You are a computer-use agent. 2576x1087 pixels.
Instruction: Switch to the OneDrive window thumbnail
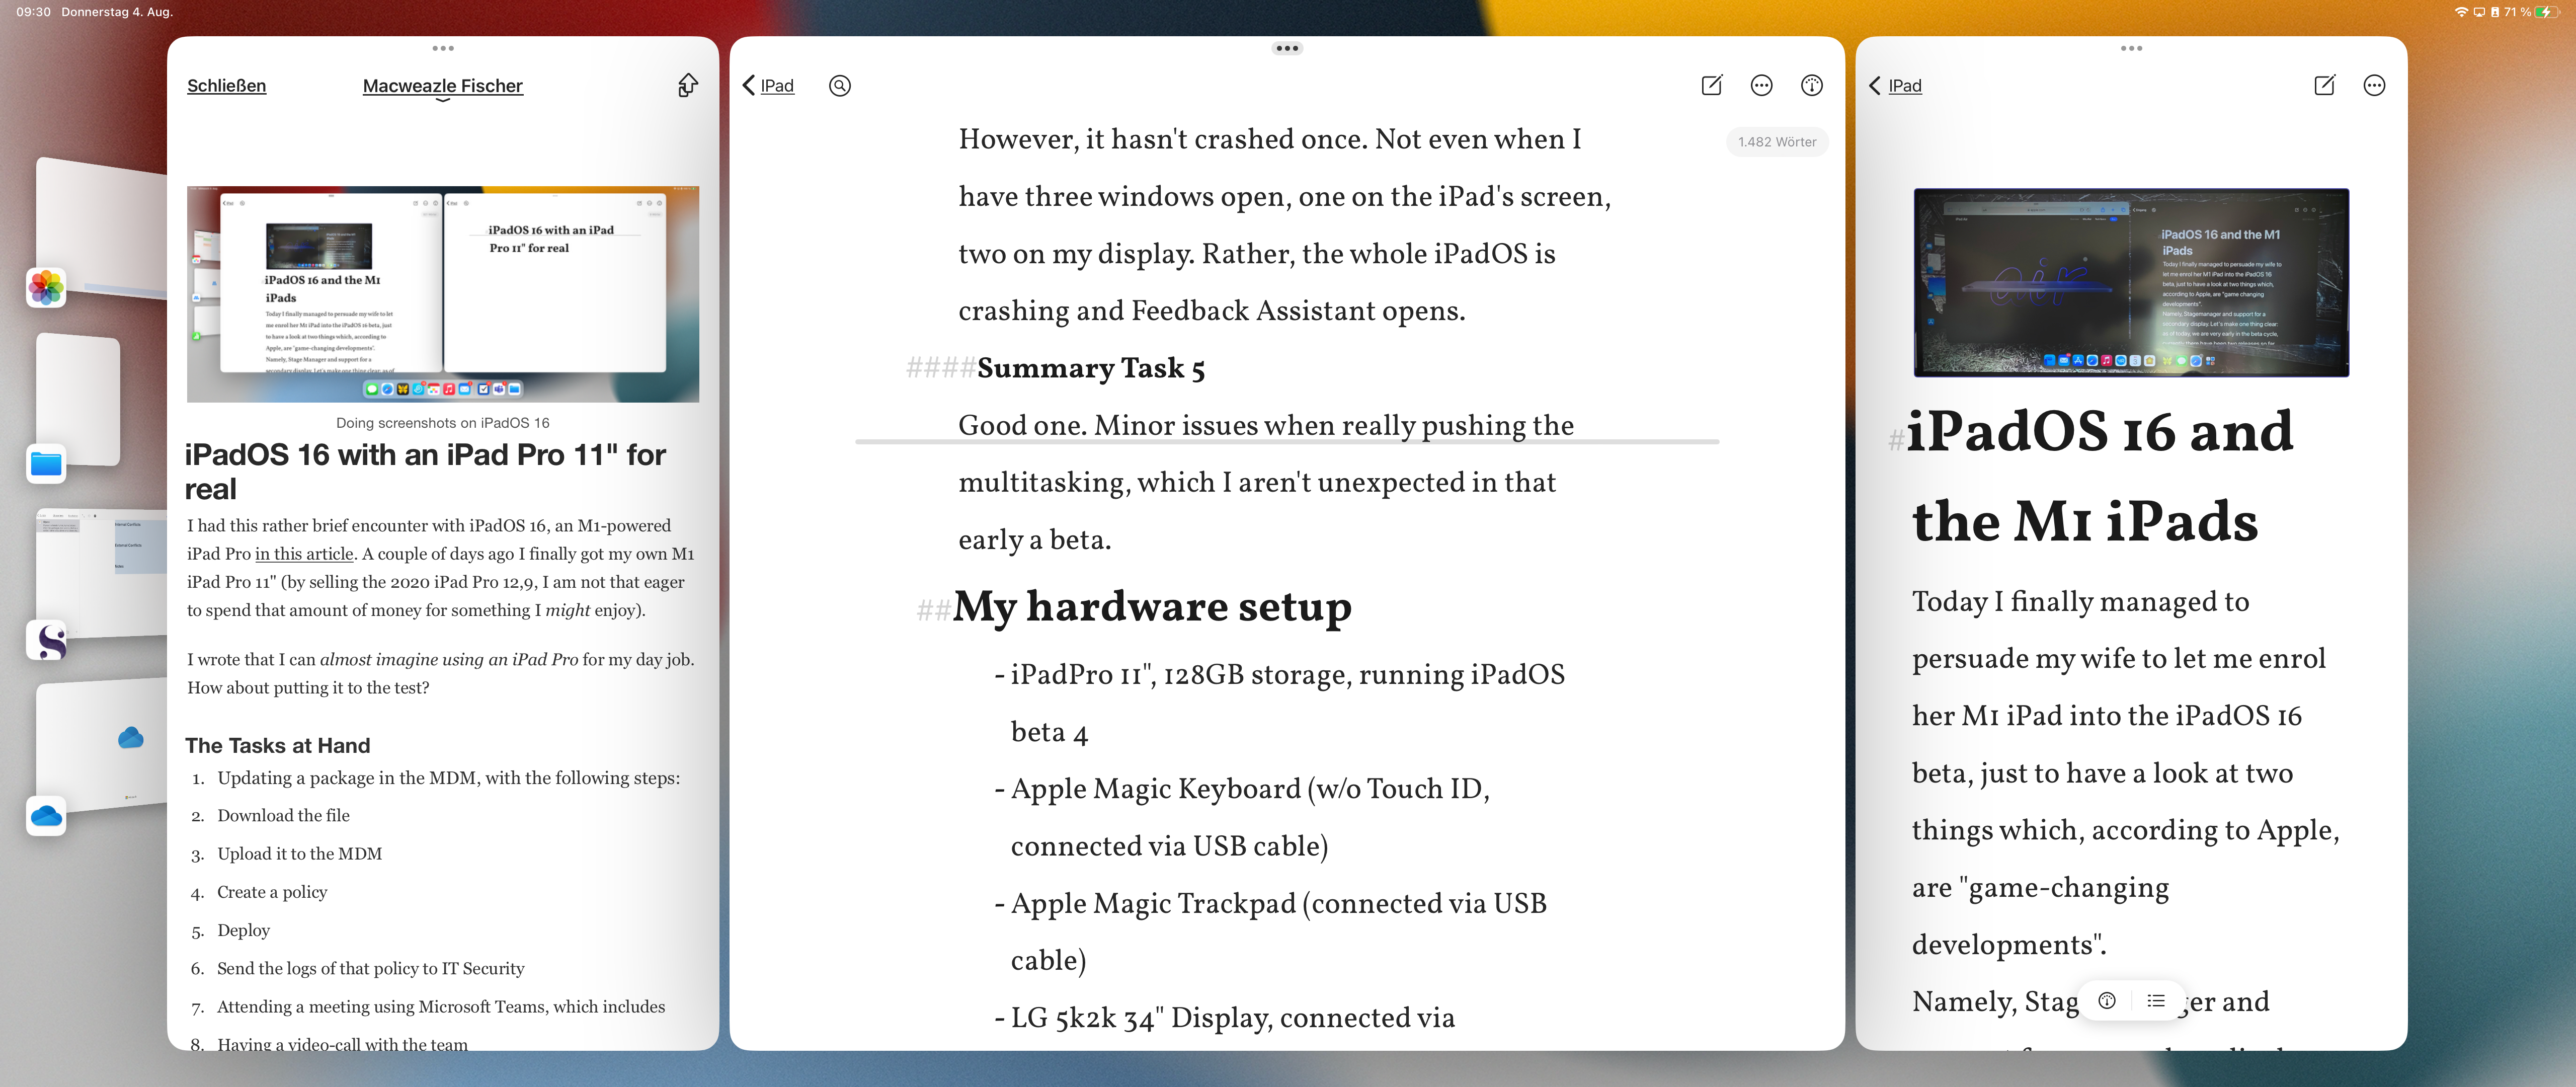pyautogui.click(x=101, y=745)
